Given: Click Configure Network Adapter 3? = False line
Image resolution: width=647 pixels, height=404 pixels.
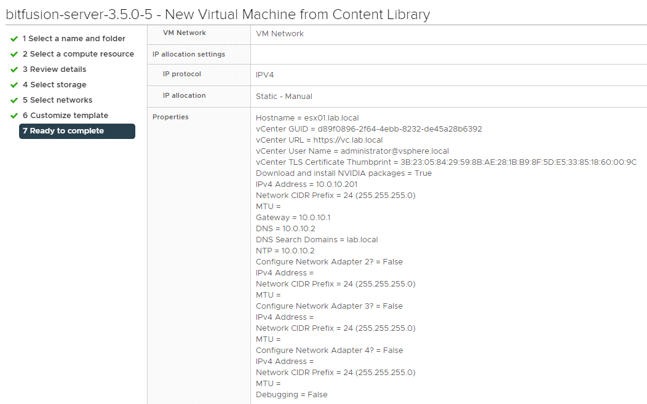Looking at the screenshot, I should [329, 306].
